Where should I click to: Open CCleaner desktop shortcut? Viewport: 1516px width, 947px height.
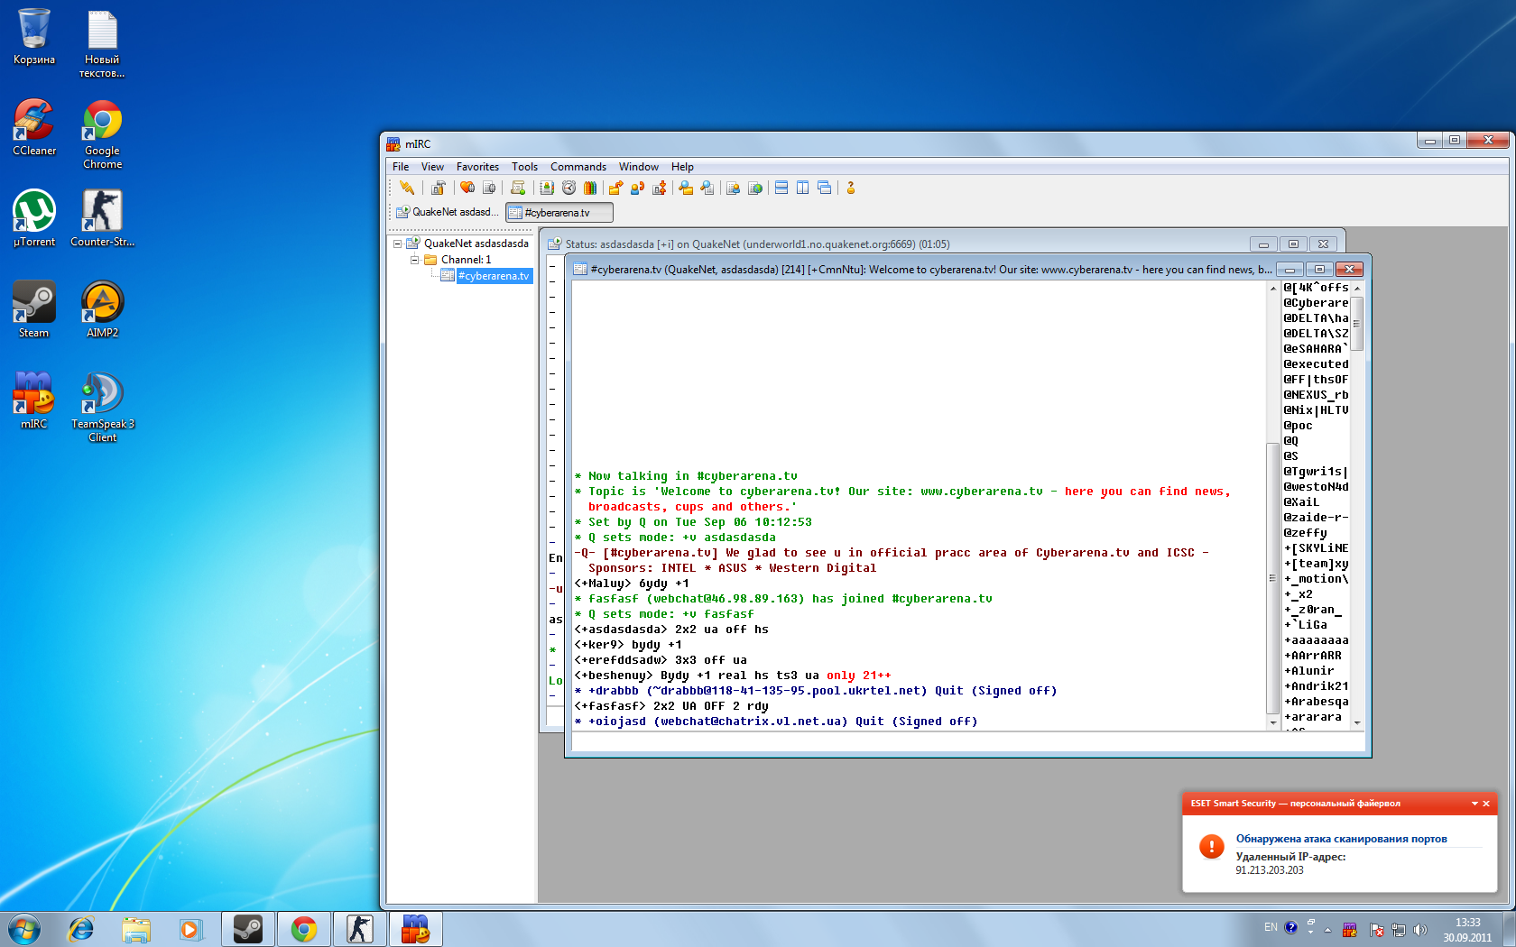click(x=34, y=128)
